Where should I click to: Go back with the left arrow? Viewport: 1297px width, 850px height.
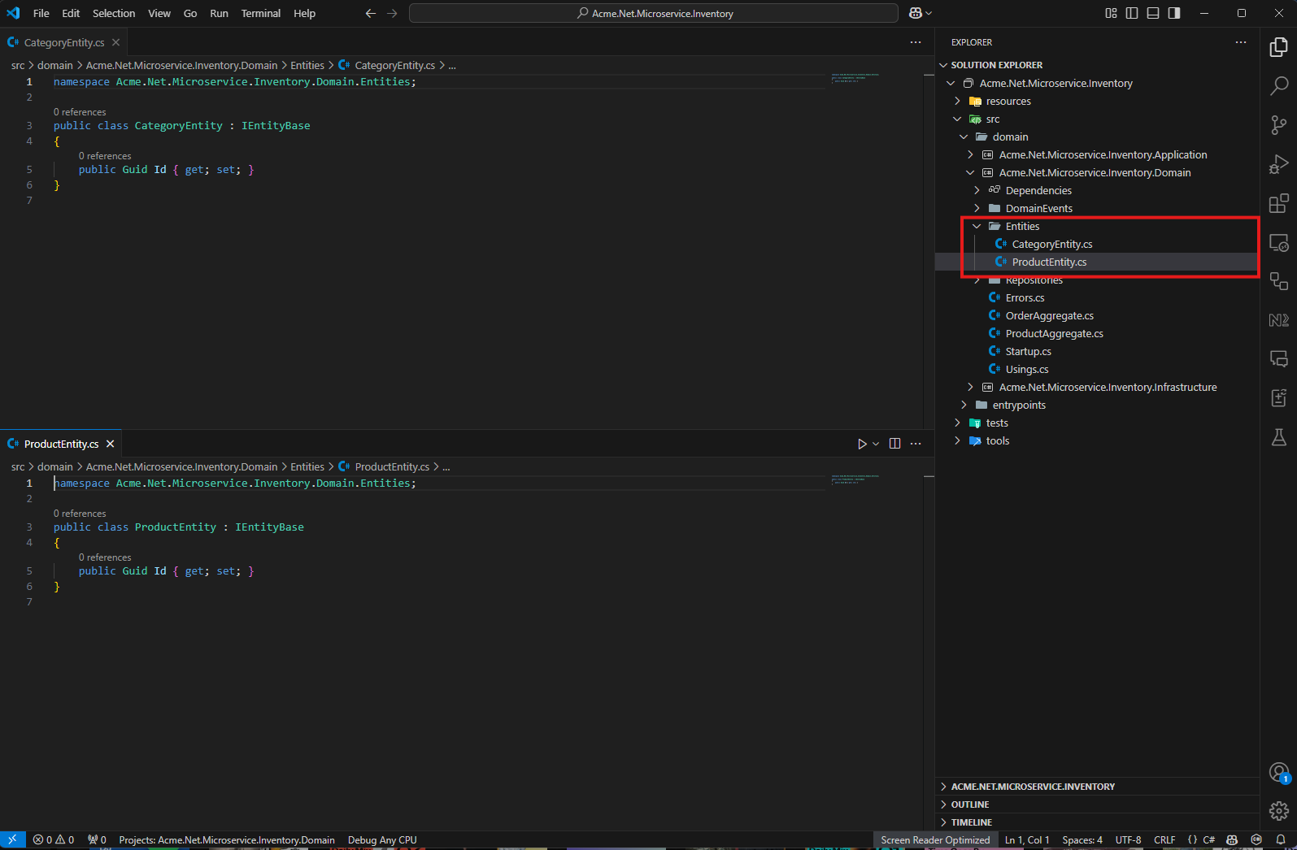[371, 13]
